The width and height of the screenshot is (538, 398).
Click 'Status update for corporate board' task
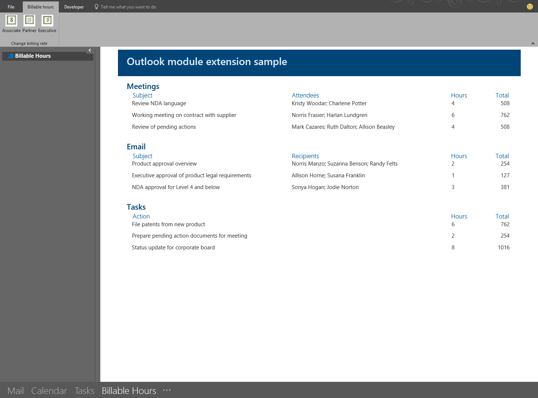173,248
